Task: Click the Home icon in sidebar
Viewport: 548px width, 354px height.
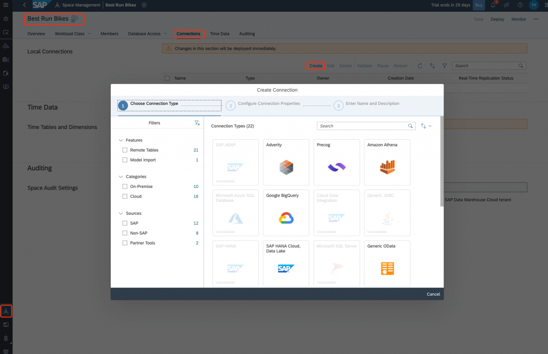Action: pyautogui.click(x=6, y=19)
